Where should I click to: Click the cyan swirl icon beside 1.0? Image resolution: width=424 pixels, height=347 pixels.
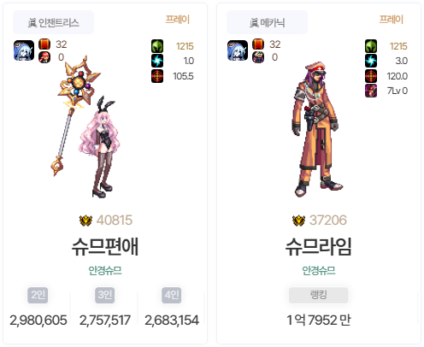click(157, 61)
